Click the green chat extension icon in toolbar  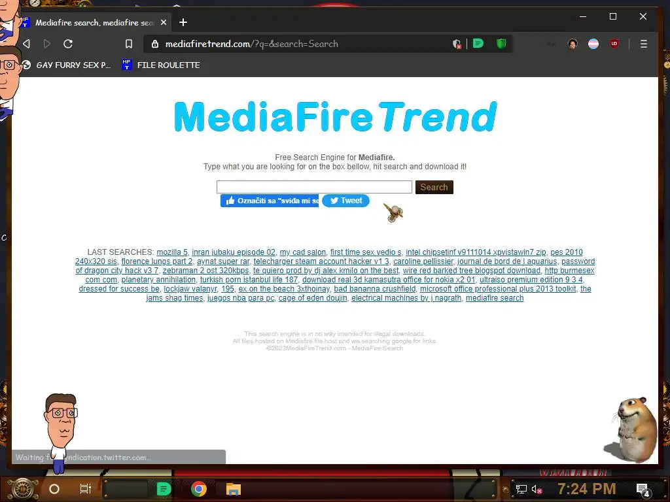coord(478,44)
